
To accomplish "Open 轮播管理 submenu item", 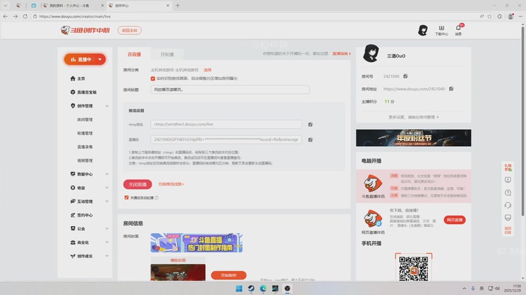I will pos(85,133).
